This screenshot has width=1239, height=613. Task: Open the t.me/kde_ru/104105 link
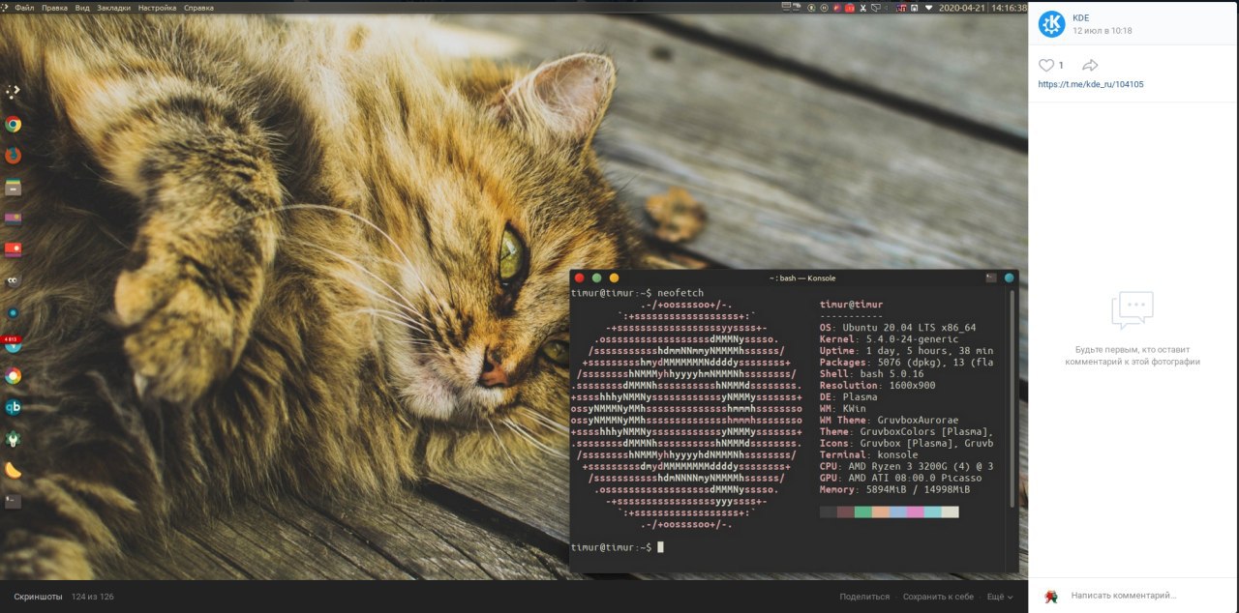(1091, 84)
